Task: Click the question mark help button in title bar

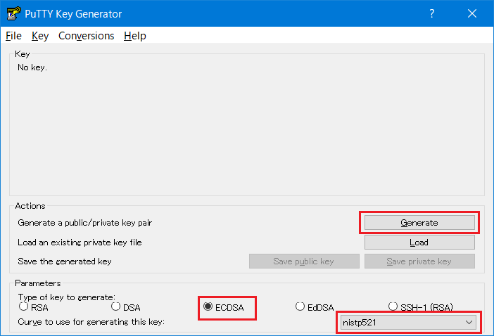Action: click(x=431, y=14)
